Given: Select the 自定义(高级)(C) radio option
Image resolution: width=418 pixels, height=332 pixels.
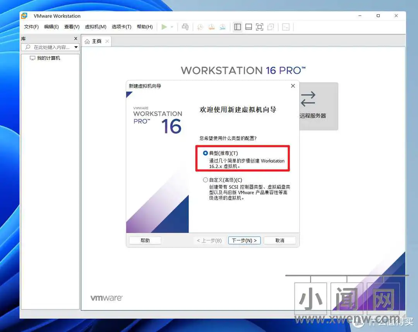Looking at the screenshot, I should click(x=205, y=180).
